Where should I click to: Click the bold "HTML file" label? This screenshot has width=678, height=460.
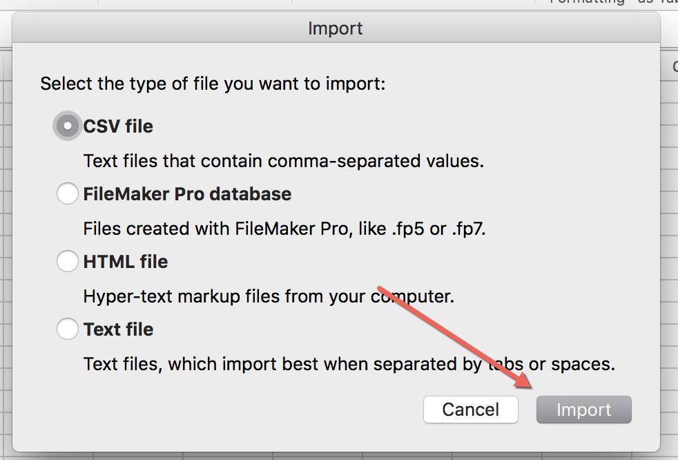pyautogui.click(x=126, y=262)
